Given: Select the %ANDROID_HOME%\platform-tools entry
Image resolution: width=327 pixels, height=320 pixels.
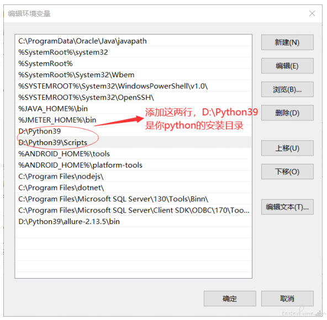Looking at the screenshot, I should [x=134, y=165].
